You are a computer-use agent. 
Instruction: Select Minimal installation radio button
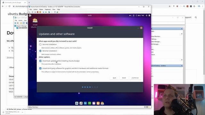tap(40, 51)
